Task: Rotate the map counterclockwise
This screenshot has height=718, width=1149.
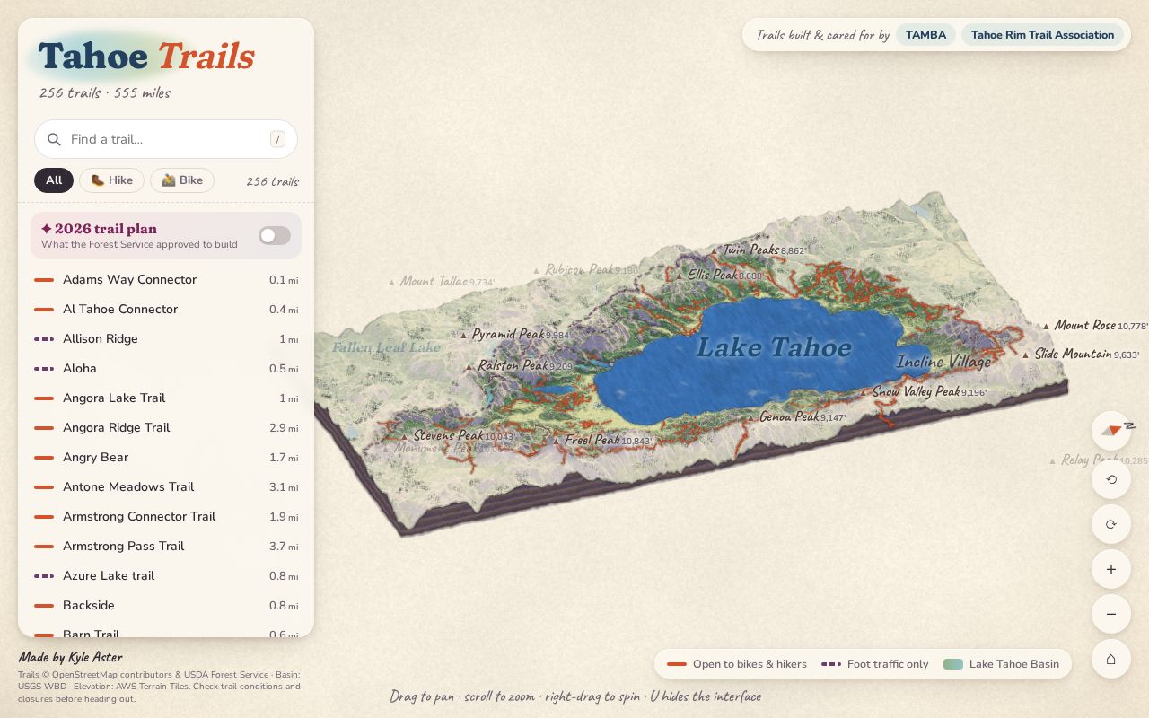Action: point(1111,479)
